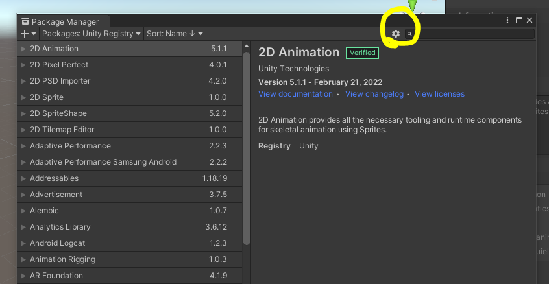Expand the Android Logcat package arrow
Image resolution: width=549 pixels, height=284 pixels.
[23, 243]
